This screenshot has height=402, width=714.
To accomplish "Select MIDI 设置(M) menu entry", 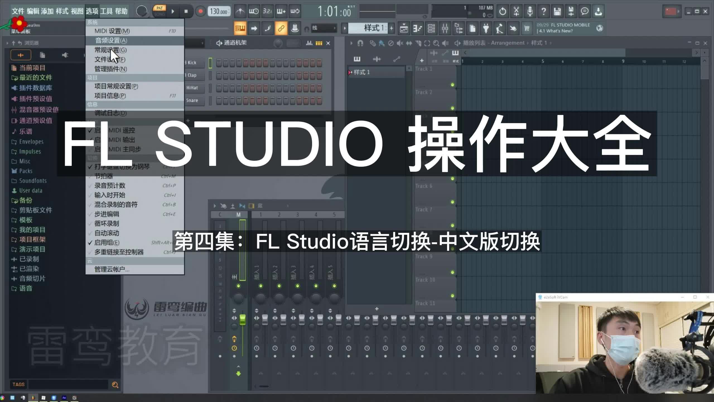I will tap(135, 31).
